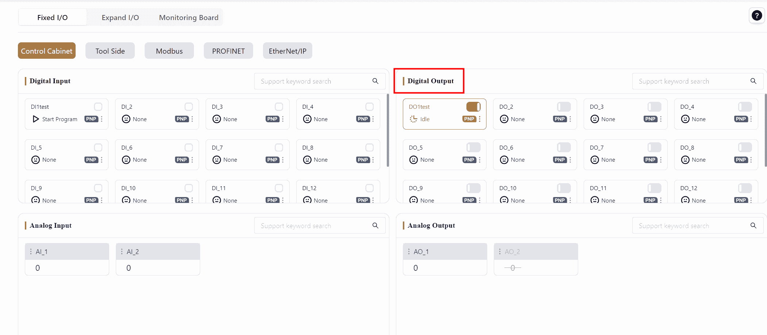Switch to the Expand I/O tab
The width and height of the screenshot is (767, 335).
point(120,18)
